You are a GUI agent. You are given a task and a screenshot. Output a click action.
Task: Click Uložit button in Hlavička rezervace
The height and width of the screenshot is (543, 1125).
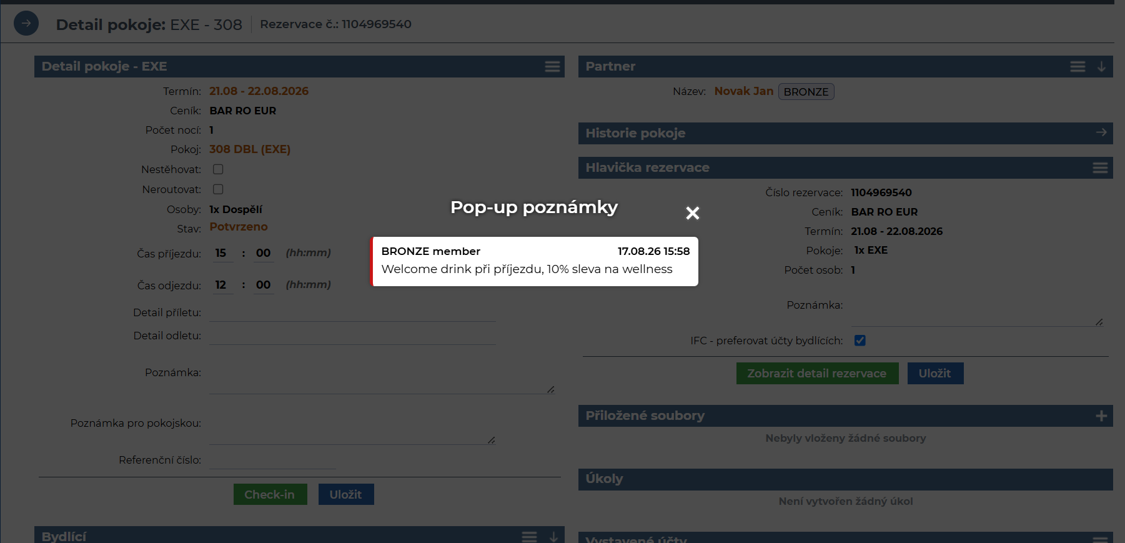(935, 373)
